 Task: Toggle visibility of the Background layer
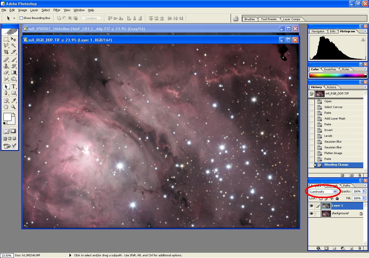311,214
